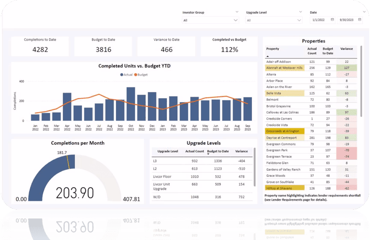370x240 pixels.
Task: Sort Properties table by Actual Count column
Action: pos(312,51)
